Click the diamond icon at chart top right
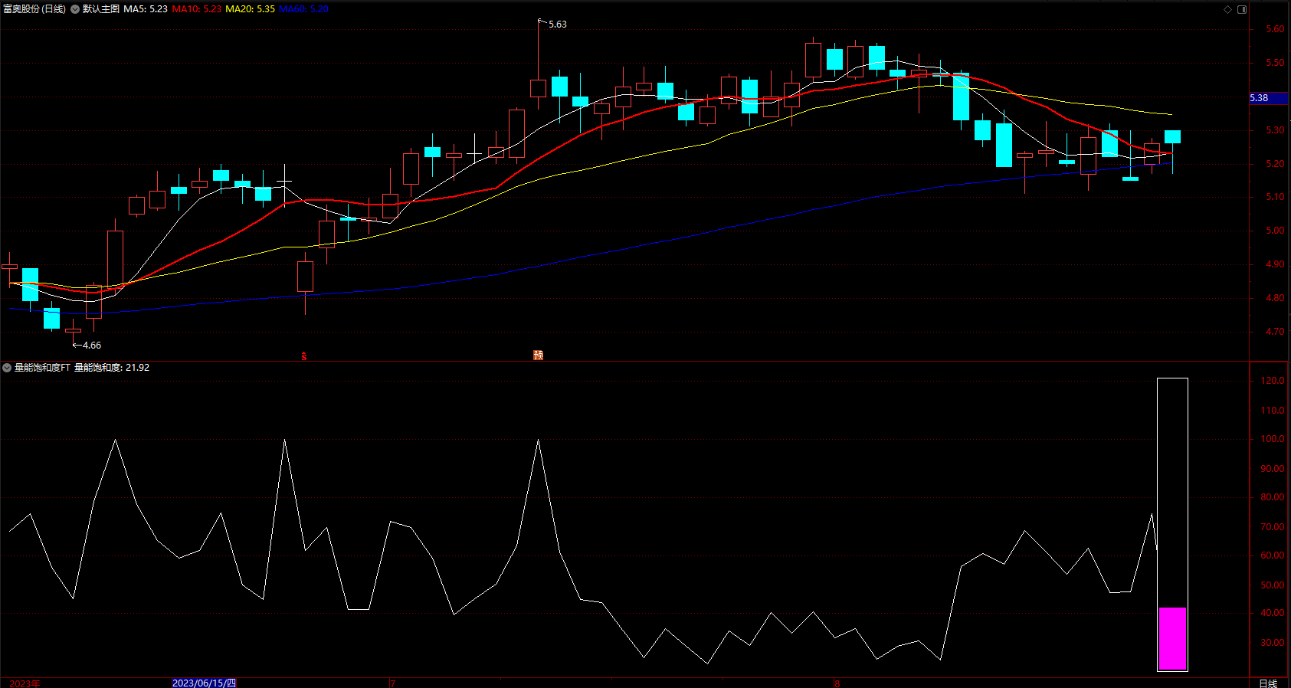 1227,9
